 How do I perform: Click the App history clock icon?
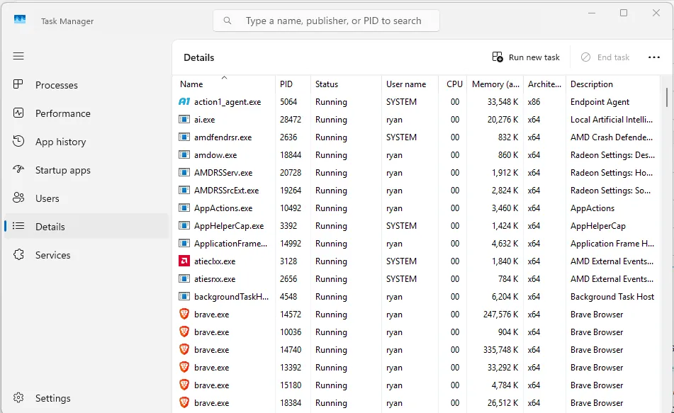point(18,141)
